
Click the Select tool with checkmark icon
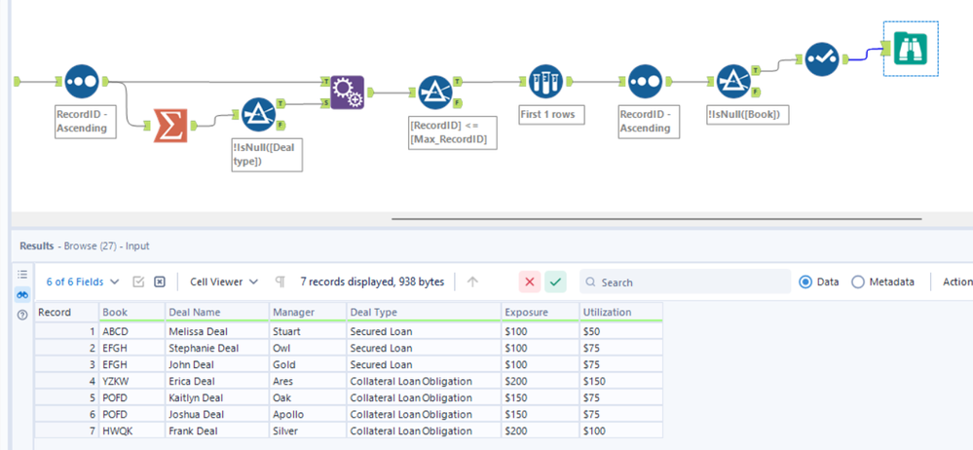click(821, 59)
